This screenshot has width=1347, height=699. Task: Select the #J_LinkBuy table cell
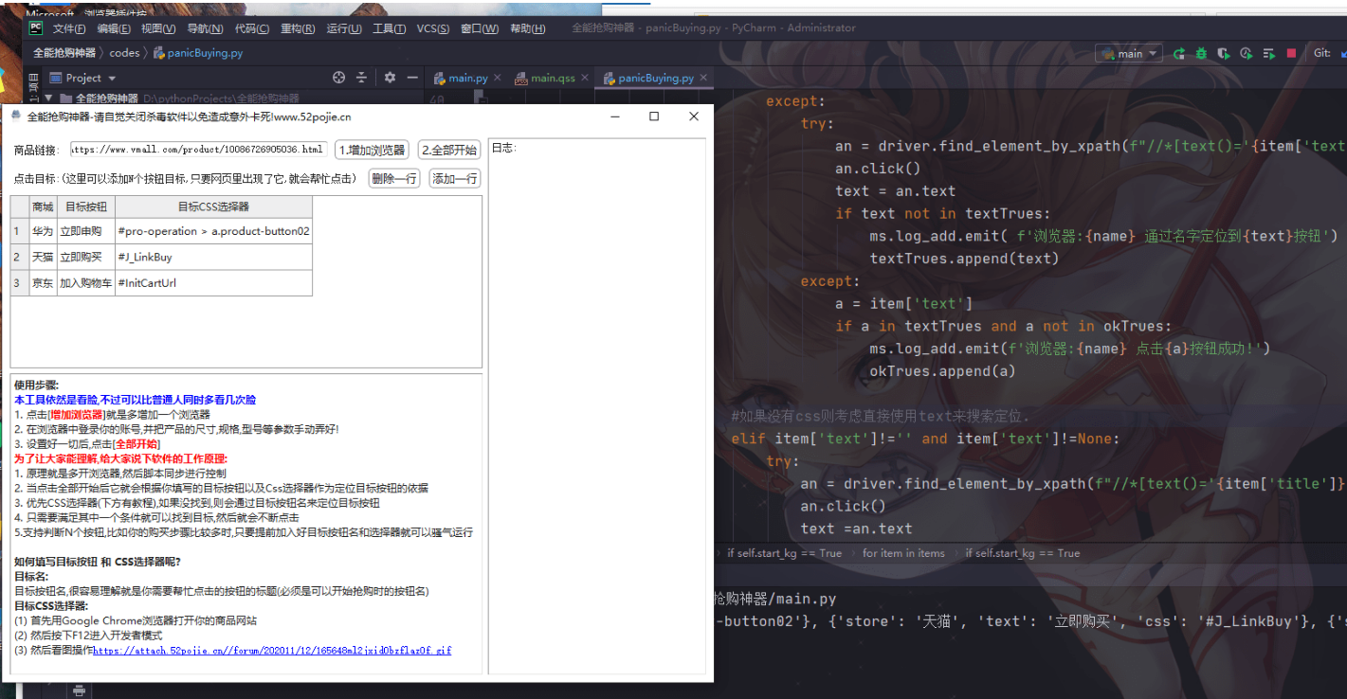[x=213, y=257]
